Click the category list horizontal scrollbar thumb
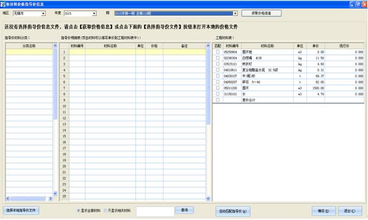The image size is (368, 220). (28, 199)
